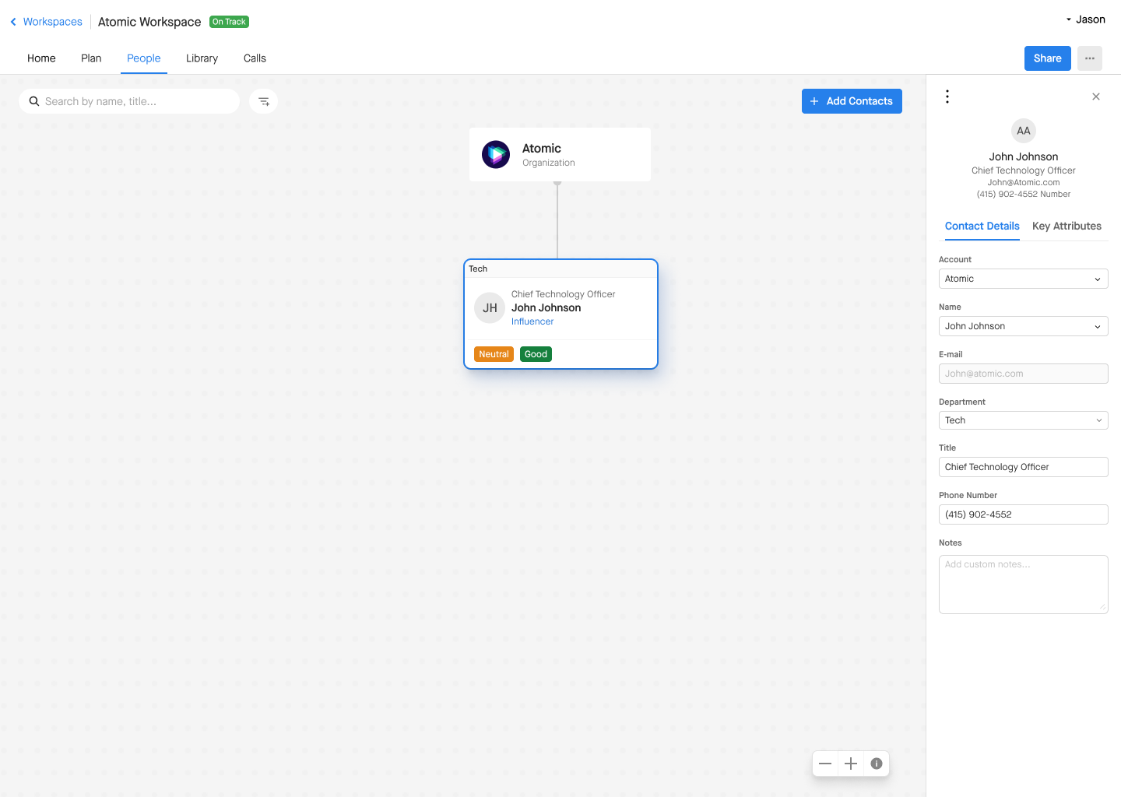The height and width of the screenshot is (797, 1121).
Task: Select the Atomic organization card
Action: [x=560, y=155]
